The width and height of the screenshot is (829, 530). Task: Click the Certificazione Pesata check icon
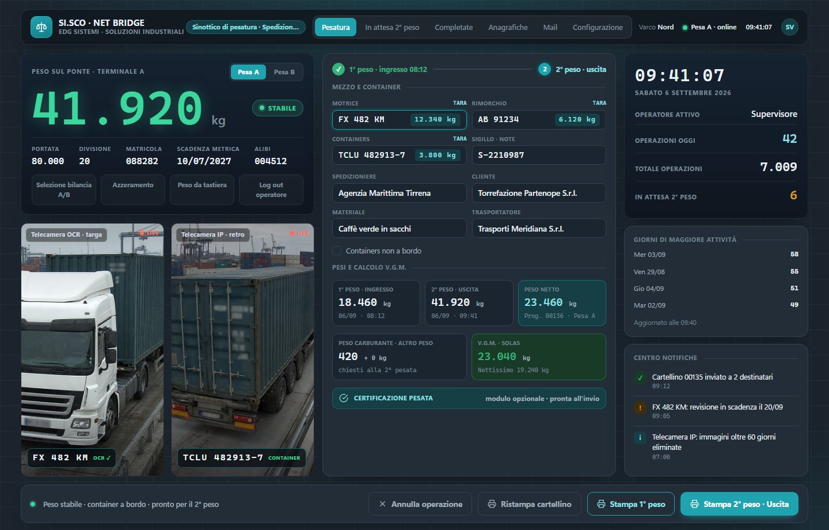[344, 398]
